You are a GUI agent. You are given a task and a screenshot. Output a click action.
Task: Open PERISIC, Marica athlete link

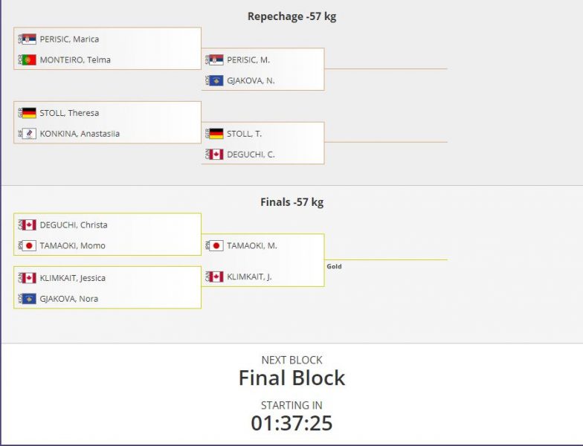[x=69, y=39]
